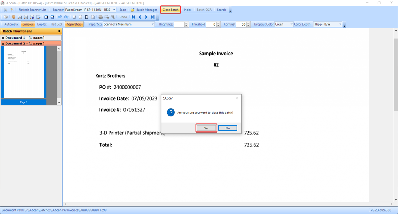Toggle Simplex scanning mode

(x=28, y=24)
